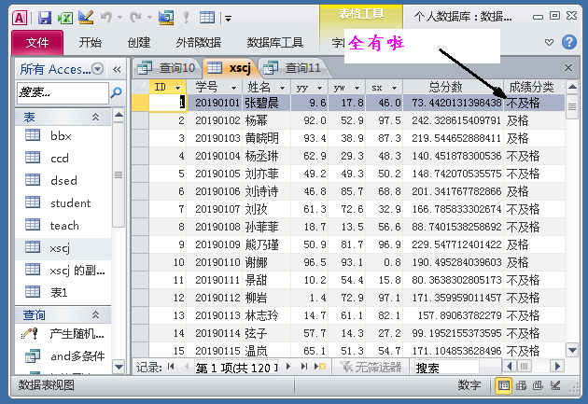Switch to PivotTable view icon in status bar
The width and height of the screenshot is (588, 404).
(x=521, y=385)
